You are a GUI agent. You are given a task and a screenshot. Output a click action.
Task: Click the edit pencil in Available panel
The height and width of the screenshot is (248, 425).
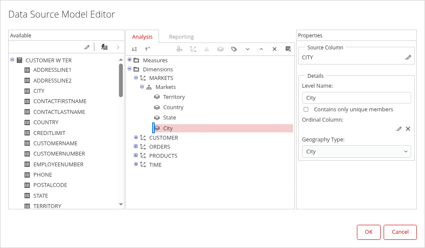point(87,47)
